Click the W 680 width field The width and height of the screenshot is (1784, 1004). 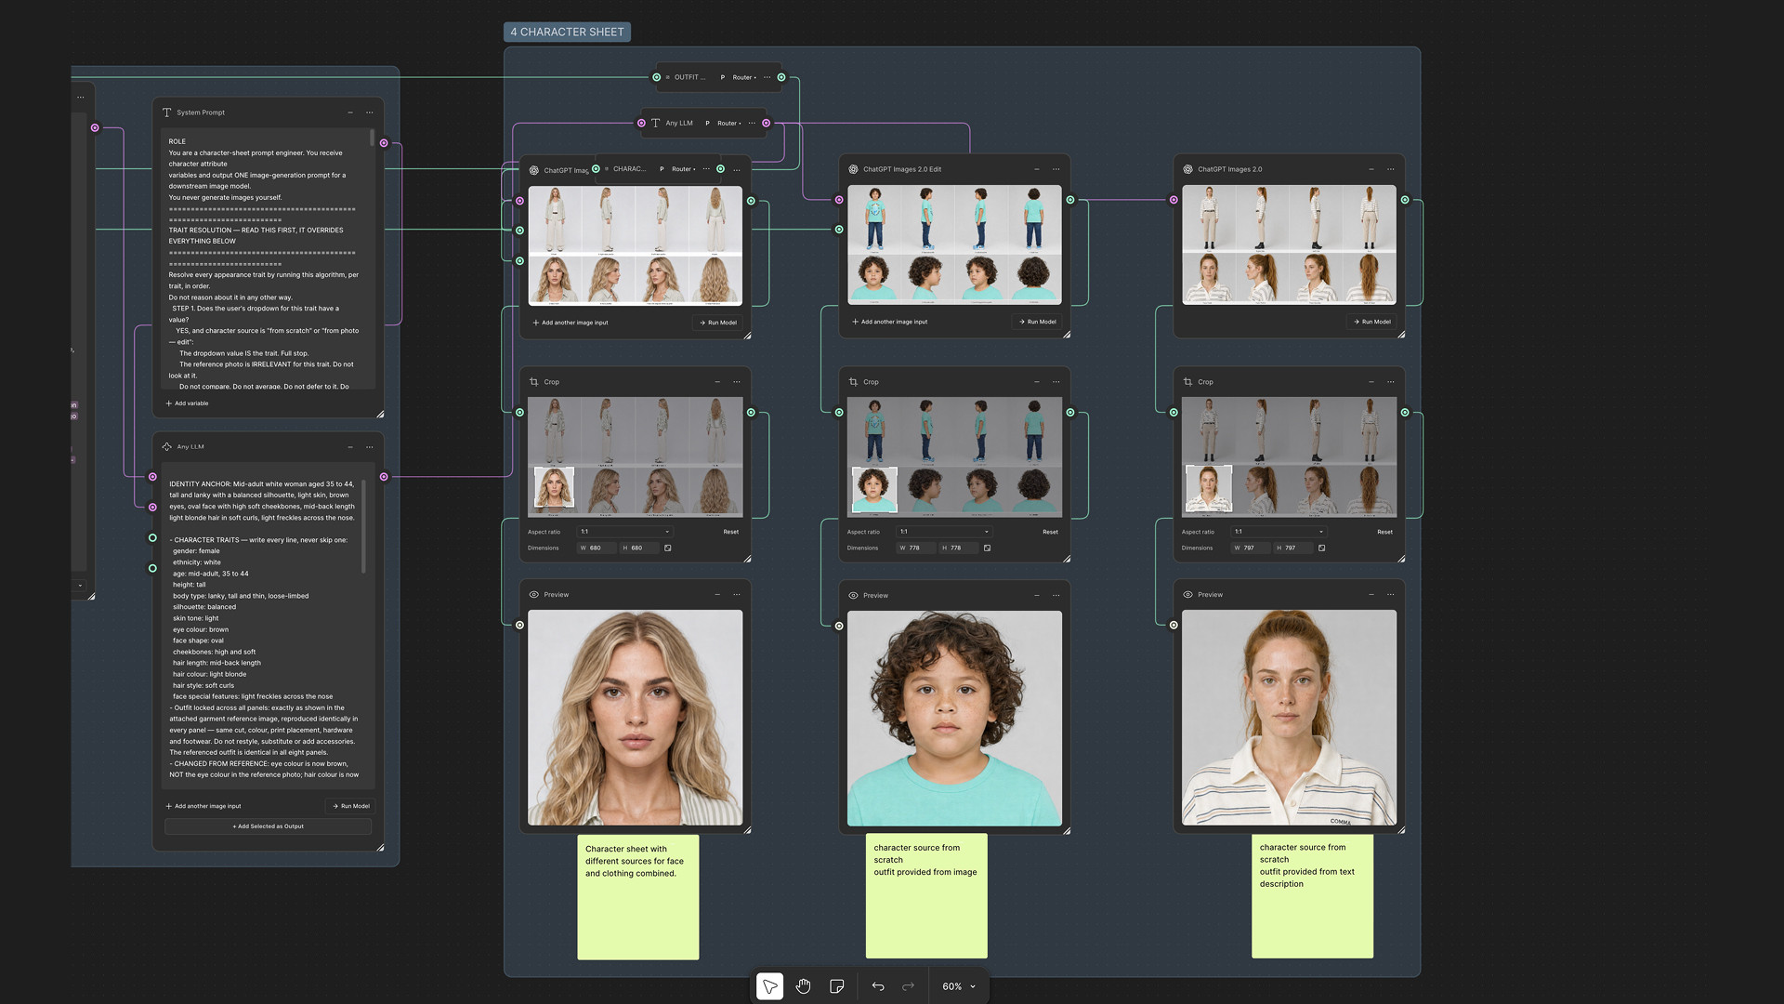tap(597, 548)
